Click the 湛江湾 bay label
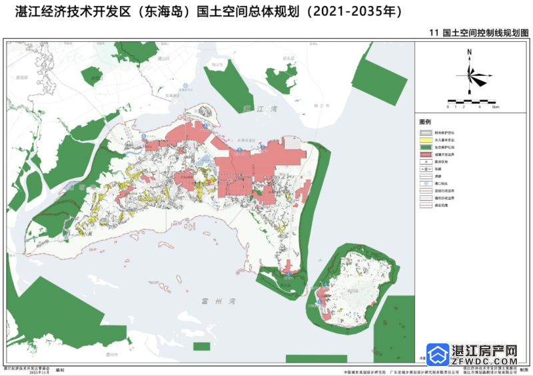 tap(260, 109)
